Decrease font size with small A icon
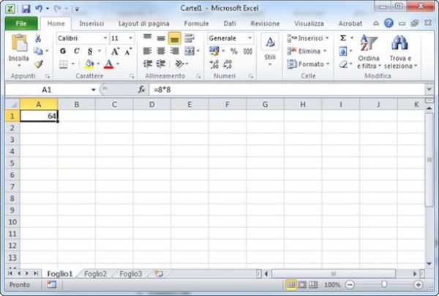This screenshot has height=296, width=439. [x=129, y=51]
